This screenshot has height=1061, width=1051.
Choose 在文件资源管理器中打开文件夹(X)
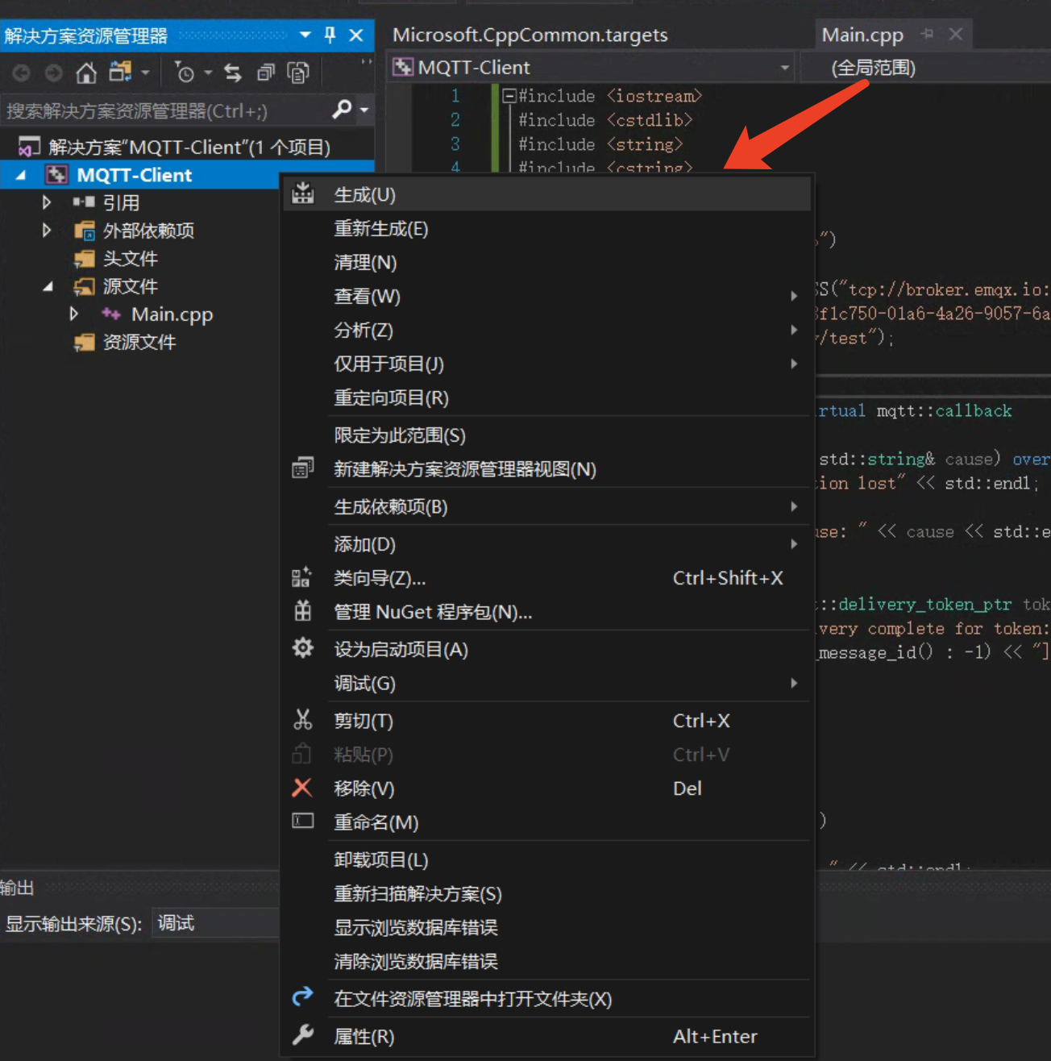546,999
